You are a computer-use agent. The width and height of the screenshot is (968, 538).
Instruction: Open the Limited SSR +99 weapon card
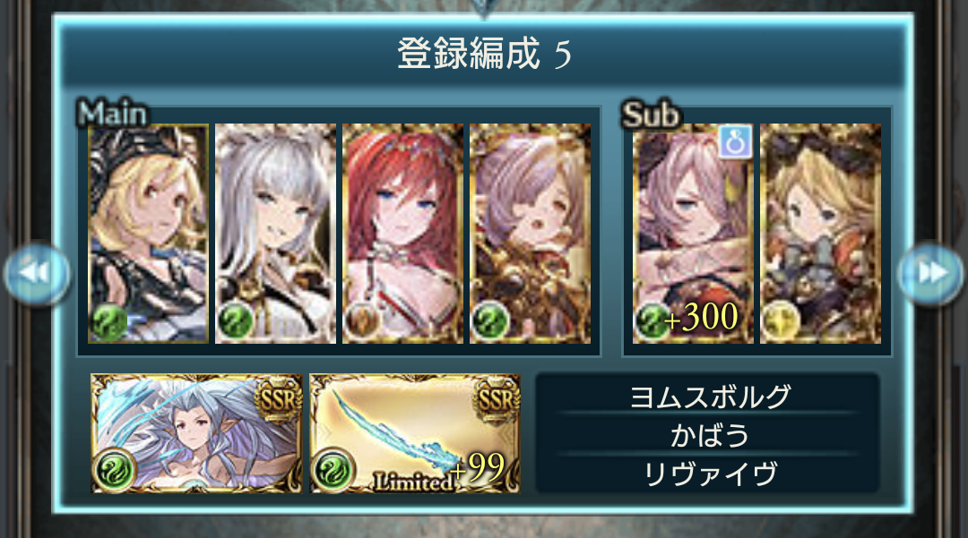[x=415, y=433]
